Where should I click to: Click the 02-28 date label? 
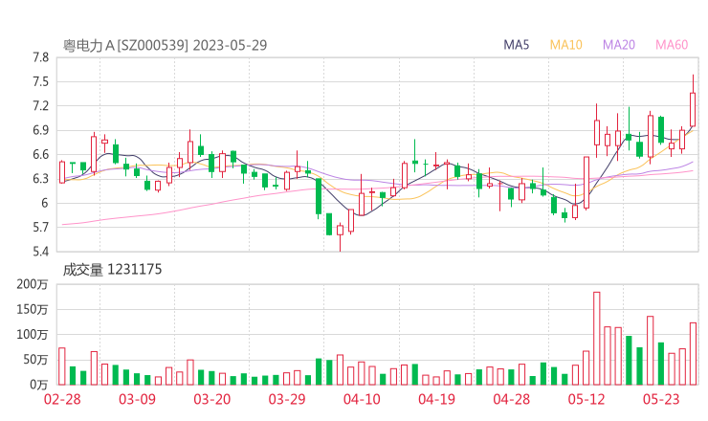(x=62, y=399)
